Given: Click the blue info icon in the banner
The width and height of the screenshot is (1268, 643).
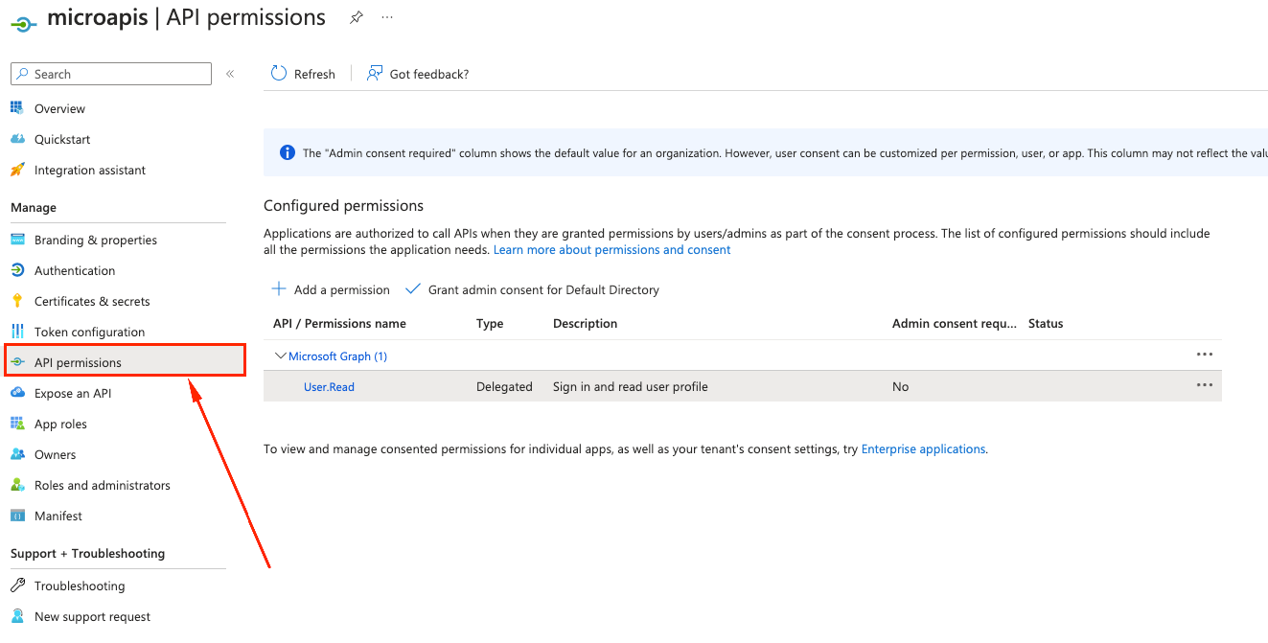Looking at the screenshot, I should [x=287, y=152].
